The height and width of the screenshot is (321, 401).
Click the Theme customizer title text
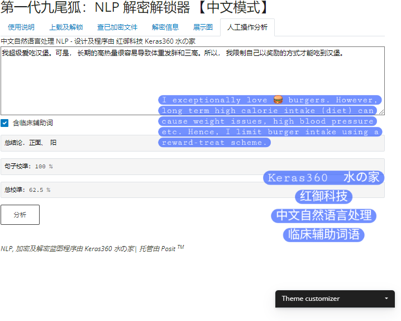pyautogui.click(x=311, y=299)
